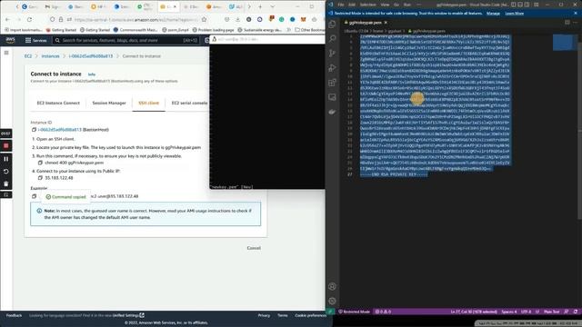Screen dimensions: 582x327
Task: Select Session Manager tab
Action: [109, 103]
